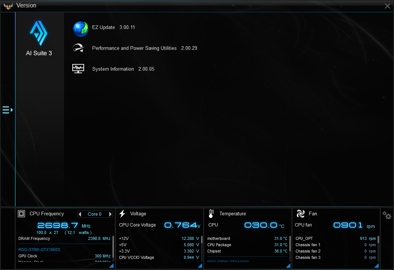This screenshot has width=394, height=270.
Task: Click the Voltage lightning bolt icon
Action: click(123, 213)
